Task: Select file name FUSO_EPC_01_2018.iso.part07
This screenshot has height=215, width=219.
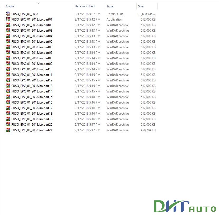Action: tap(32, 53)
